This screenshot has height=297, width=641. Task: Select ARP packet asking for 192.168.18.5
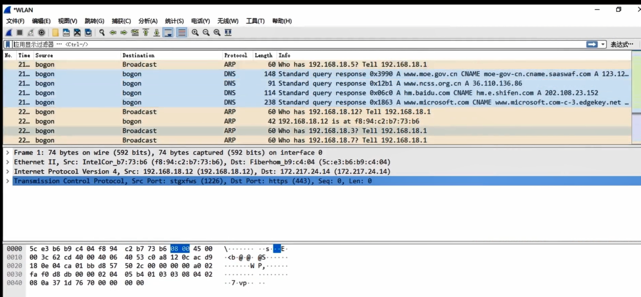pyautogui.click(x=317, y=64)
